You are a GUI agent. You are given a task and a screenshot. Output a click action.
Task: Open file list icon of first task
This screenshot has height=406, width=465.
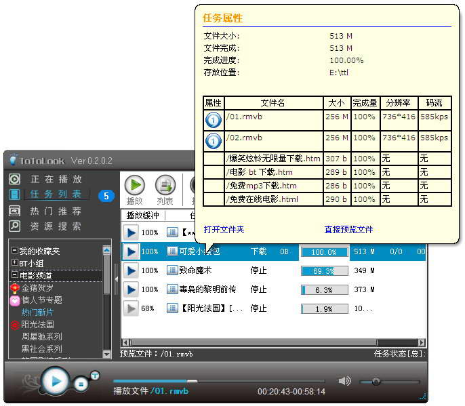click(x=172, y=232)
